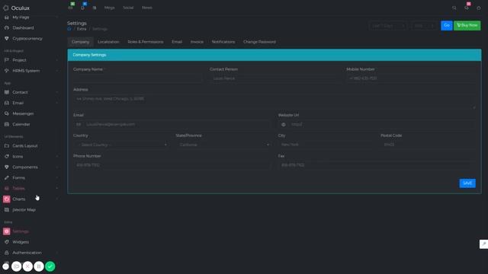Click the pink Settings gear icon
This screenshot has height=274, width=488.
pyautogui.click(x=7, y=231)
